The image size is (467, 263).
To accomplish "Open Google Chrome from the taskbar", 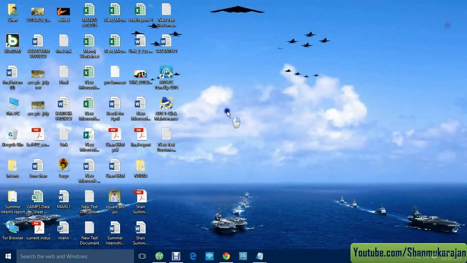I will point(226,256).
